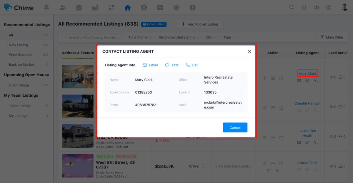Click the Add Pocket Listing button
This screenshot has width=353, height=183.
(x=200, y=24)
